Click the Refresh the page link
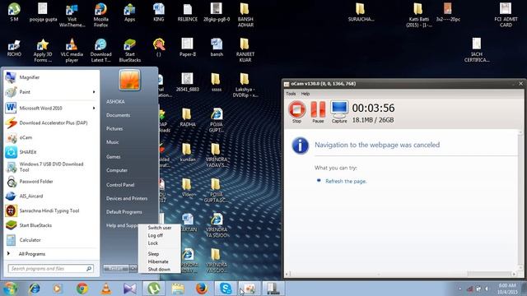The height and width of the screenshot is (296, 527). pos(346,181)
